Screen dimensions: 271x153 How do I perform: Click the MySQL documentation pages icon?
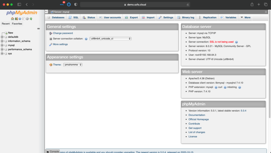pos(24,19)
